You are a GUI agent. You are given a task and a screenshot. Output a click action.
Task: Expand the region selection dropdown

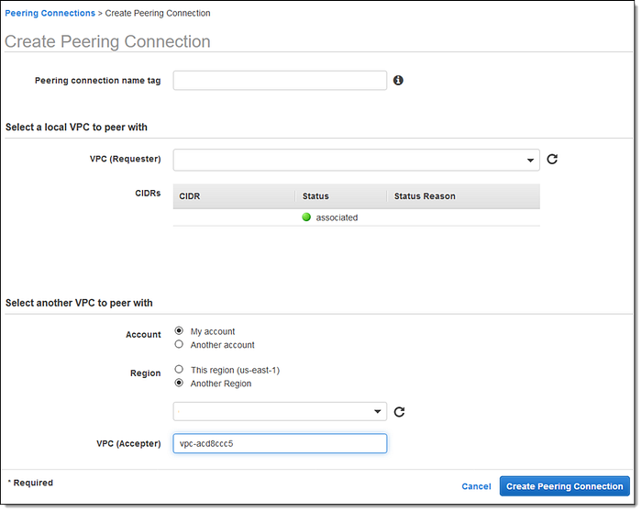[280, 411]
